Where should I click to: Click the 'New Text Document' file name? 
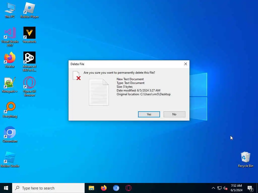point(130,79)
